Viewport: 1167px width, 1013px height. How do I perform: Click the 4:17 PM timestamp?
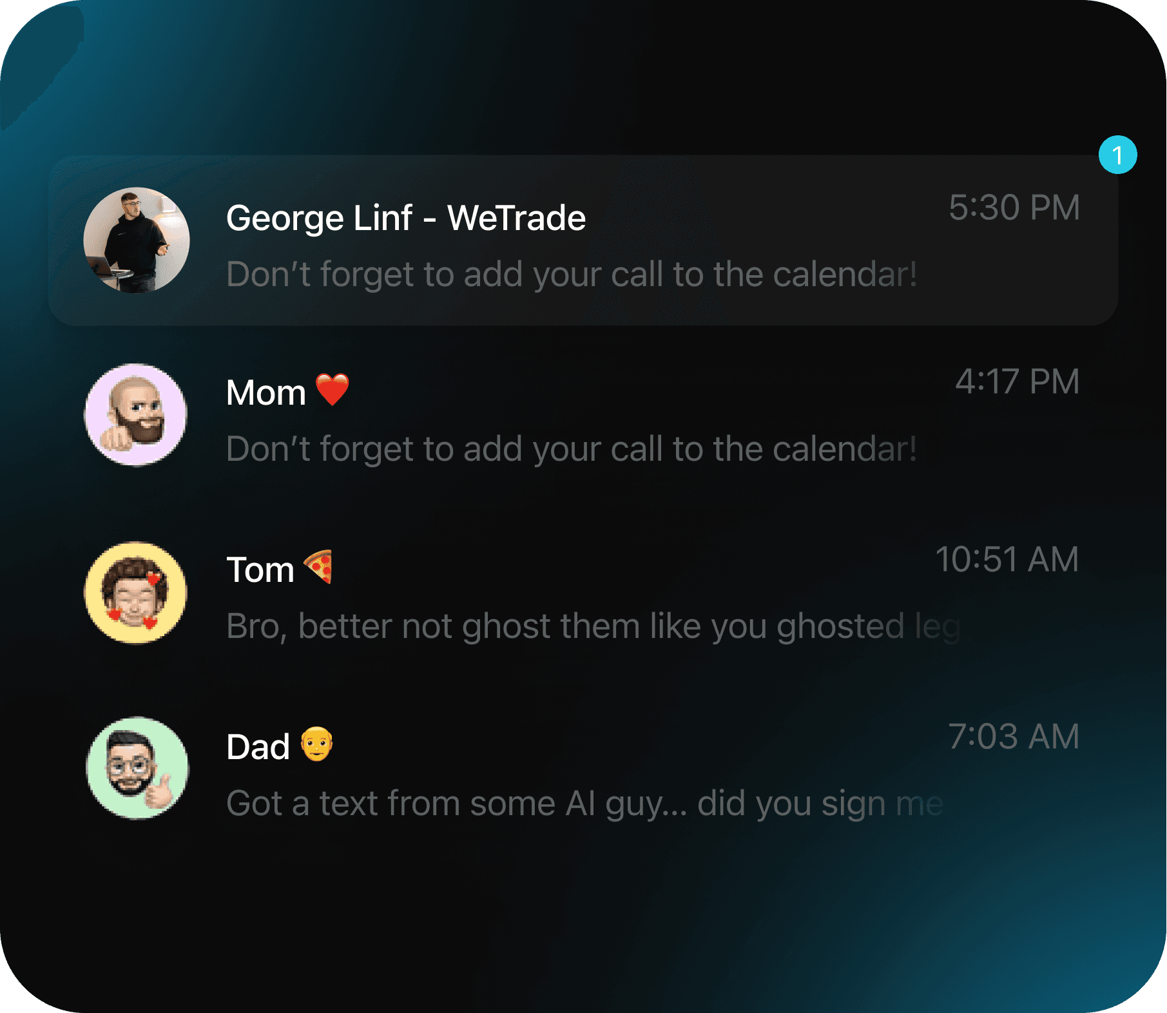coord(1018,381)
